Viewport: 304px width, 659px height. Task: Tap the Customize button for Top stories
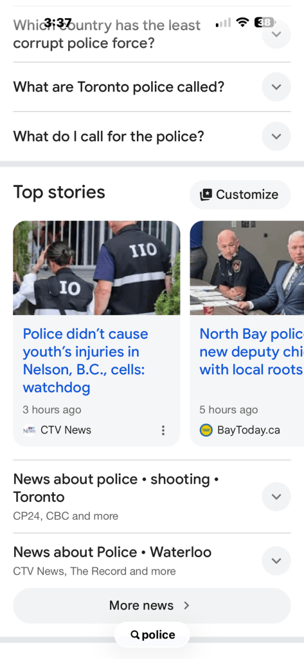[240, 195]
